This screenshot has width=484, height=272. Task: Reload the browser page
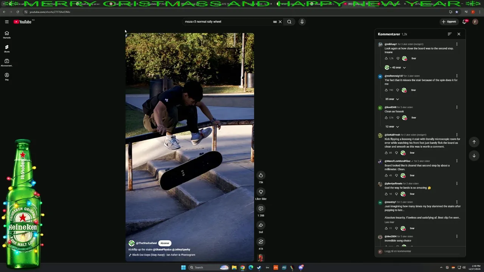pos(18,12)
